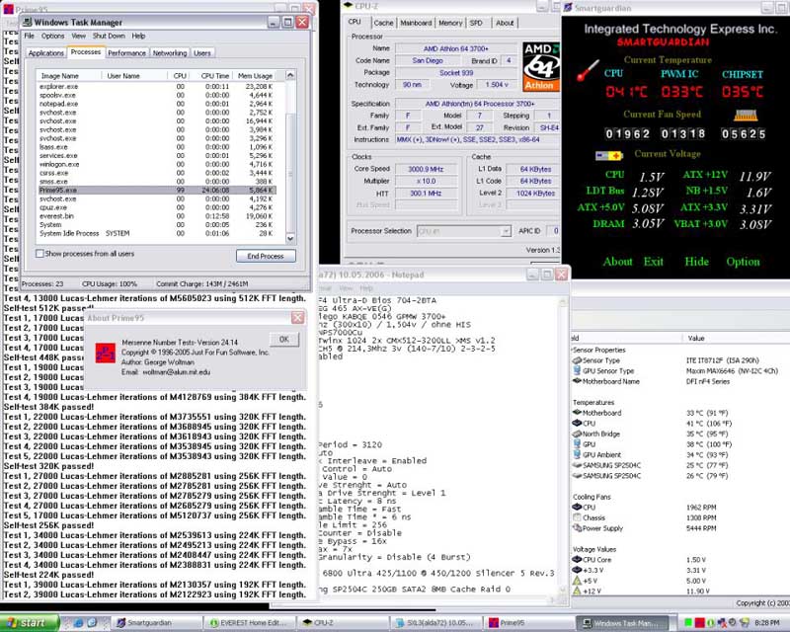The width and height of the screenshot is (790, 632).
Task: Click the Sensor Type icon in EVEREST
Action: tap(577, 360)
